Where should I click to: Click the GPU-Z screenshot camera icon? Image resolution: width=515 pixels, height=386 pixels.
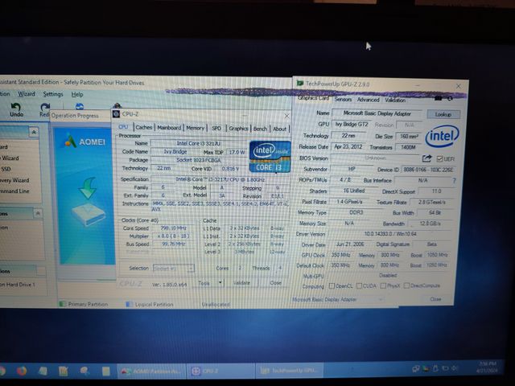click(x=439, y=98)
